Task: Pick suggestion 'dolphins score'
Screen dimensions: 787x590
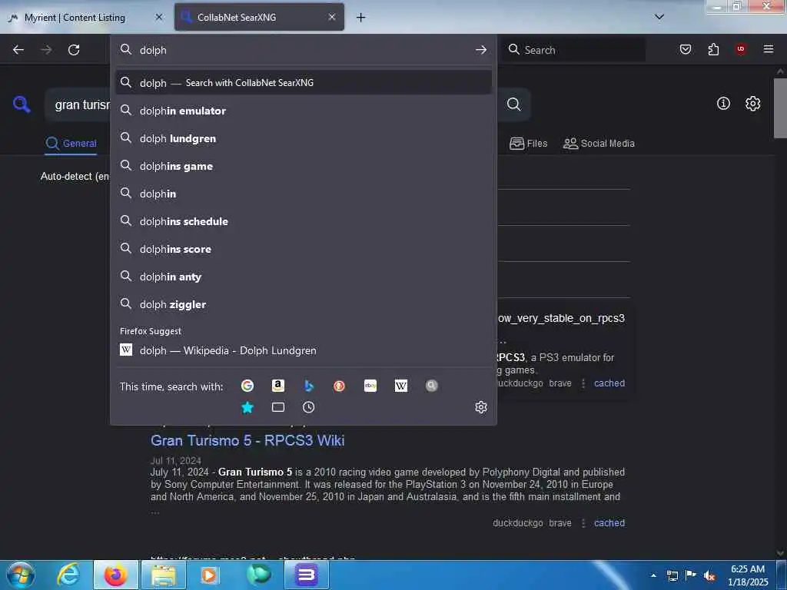Action: (x=304, y=249)
